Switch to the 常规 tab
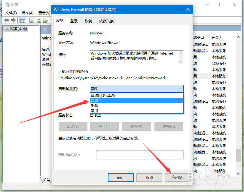 tap(61, 20)
